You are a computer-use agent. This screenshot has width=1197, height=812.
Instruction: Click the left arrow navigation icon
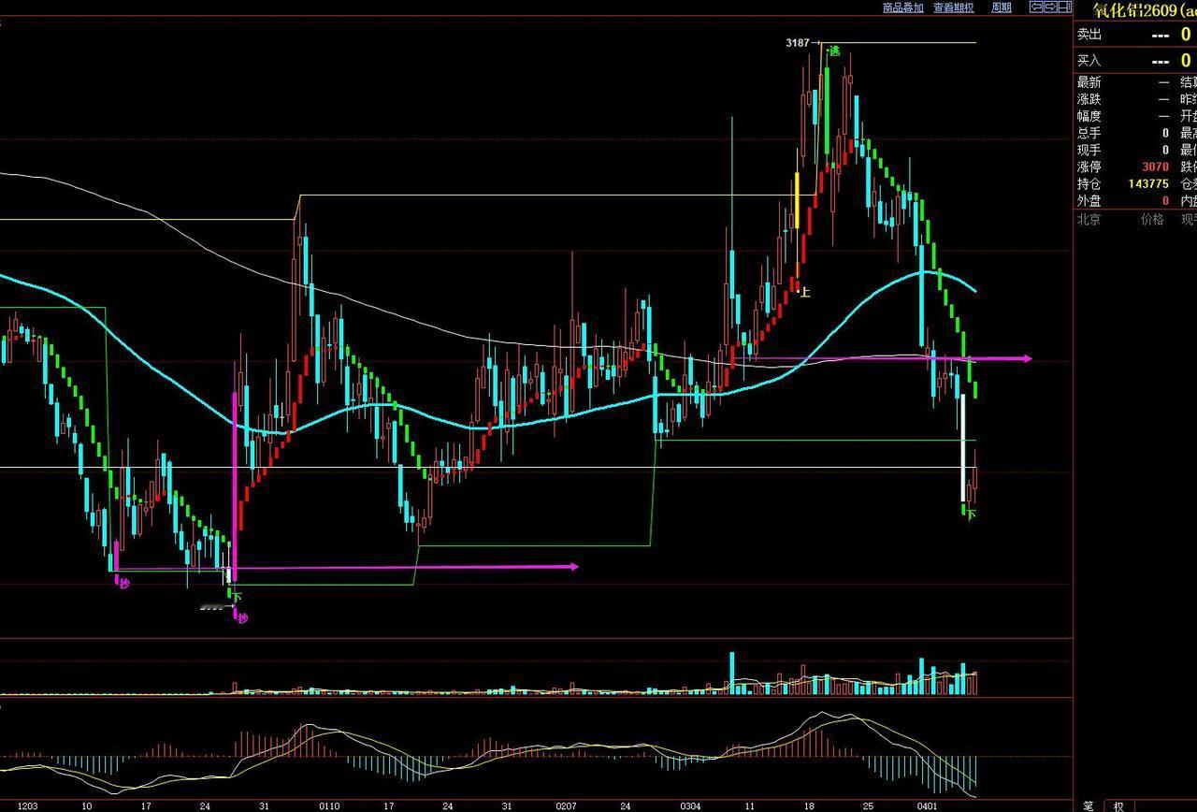click(1036, 7)
